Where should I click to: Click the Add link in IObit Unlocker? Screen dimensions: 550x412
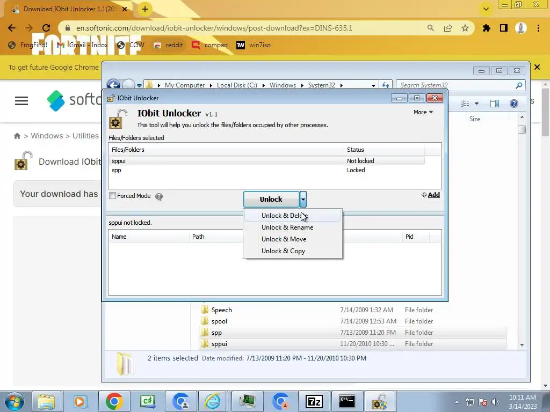431,195
